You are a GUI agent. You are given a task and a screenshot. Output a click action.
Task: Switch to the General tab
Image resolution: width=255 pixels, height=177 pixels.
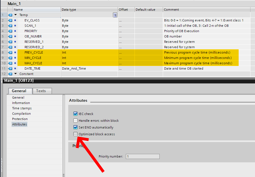click(x=20, y=91)
